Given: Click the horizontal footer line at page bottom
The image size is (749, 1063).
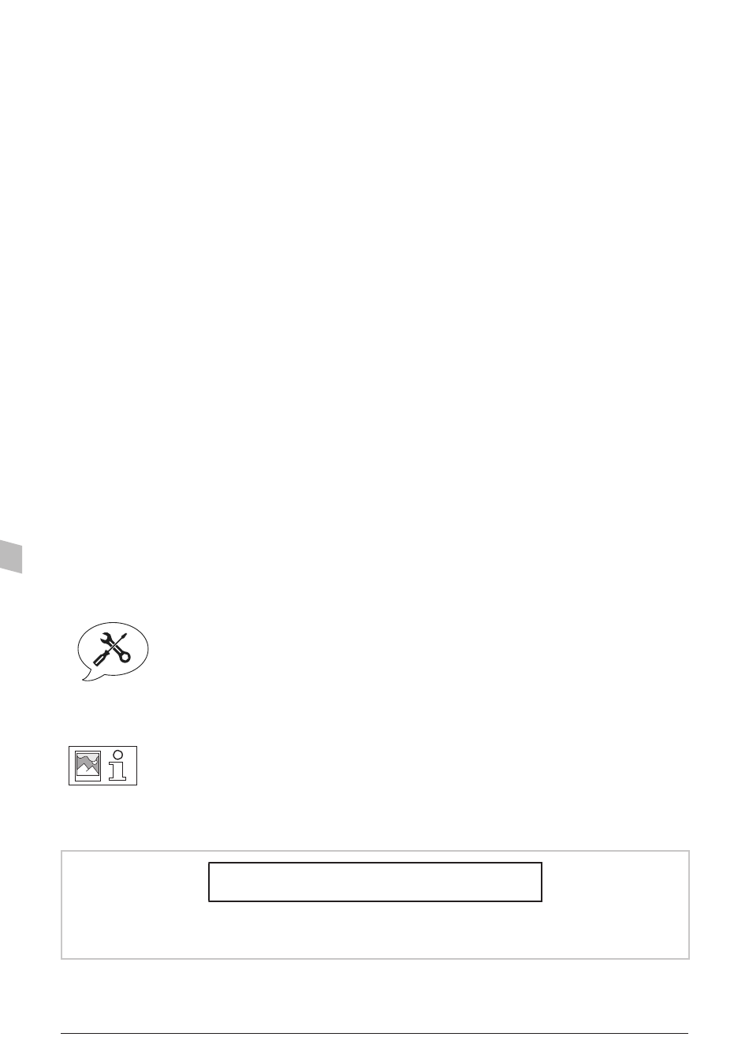Looking at the screenshot, I should point(375,1034).
